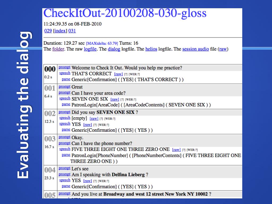Open the raw logfile link
The height and width of the screenshot is (204, 272).
pyautogui.click(x=90, y=49)
